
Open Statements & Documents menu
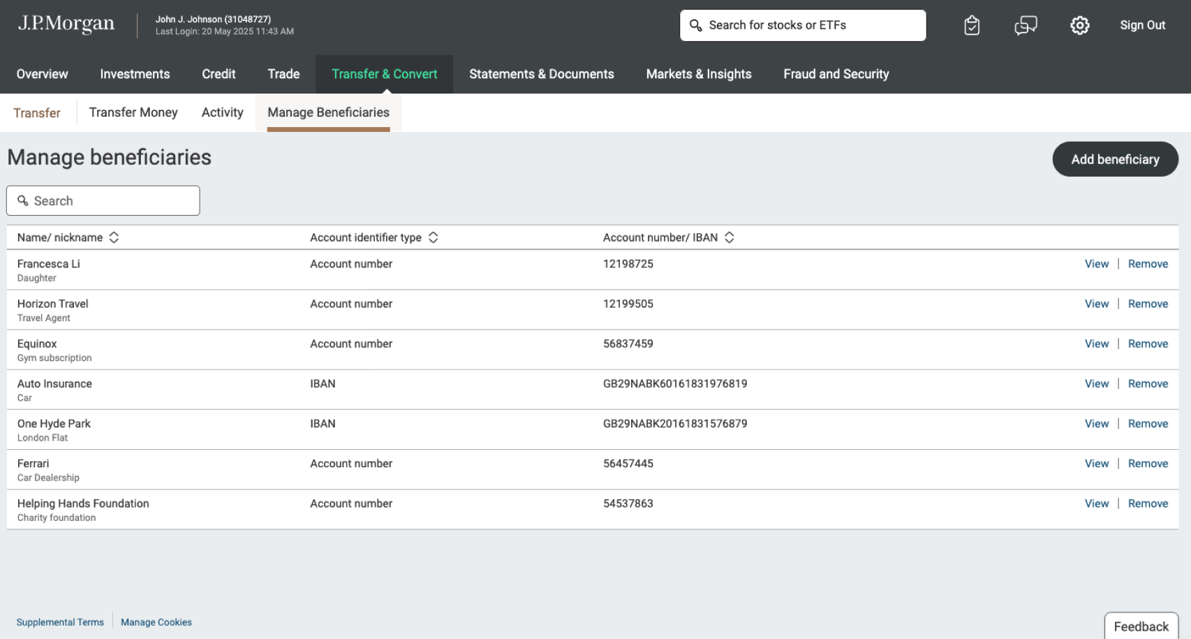(x=542, y=74)
